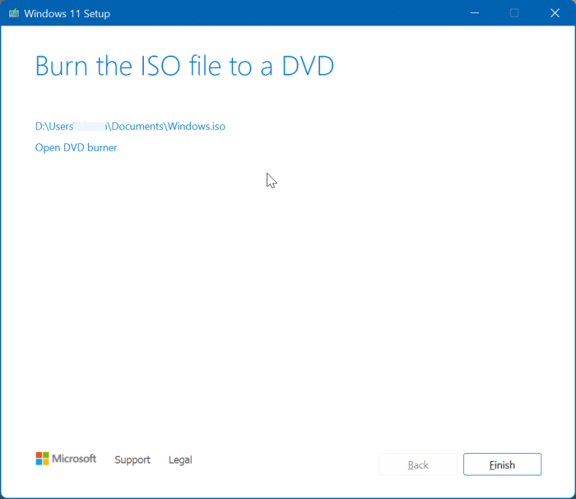Click the disabled maximize button

(x=514, y=13)
